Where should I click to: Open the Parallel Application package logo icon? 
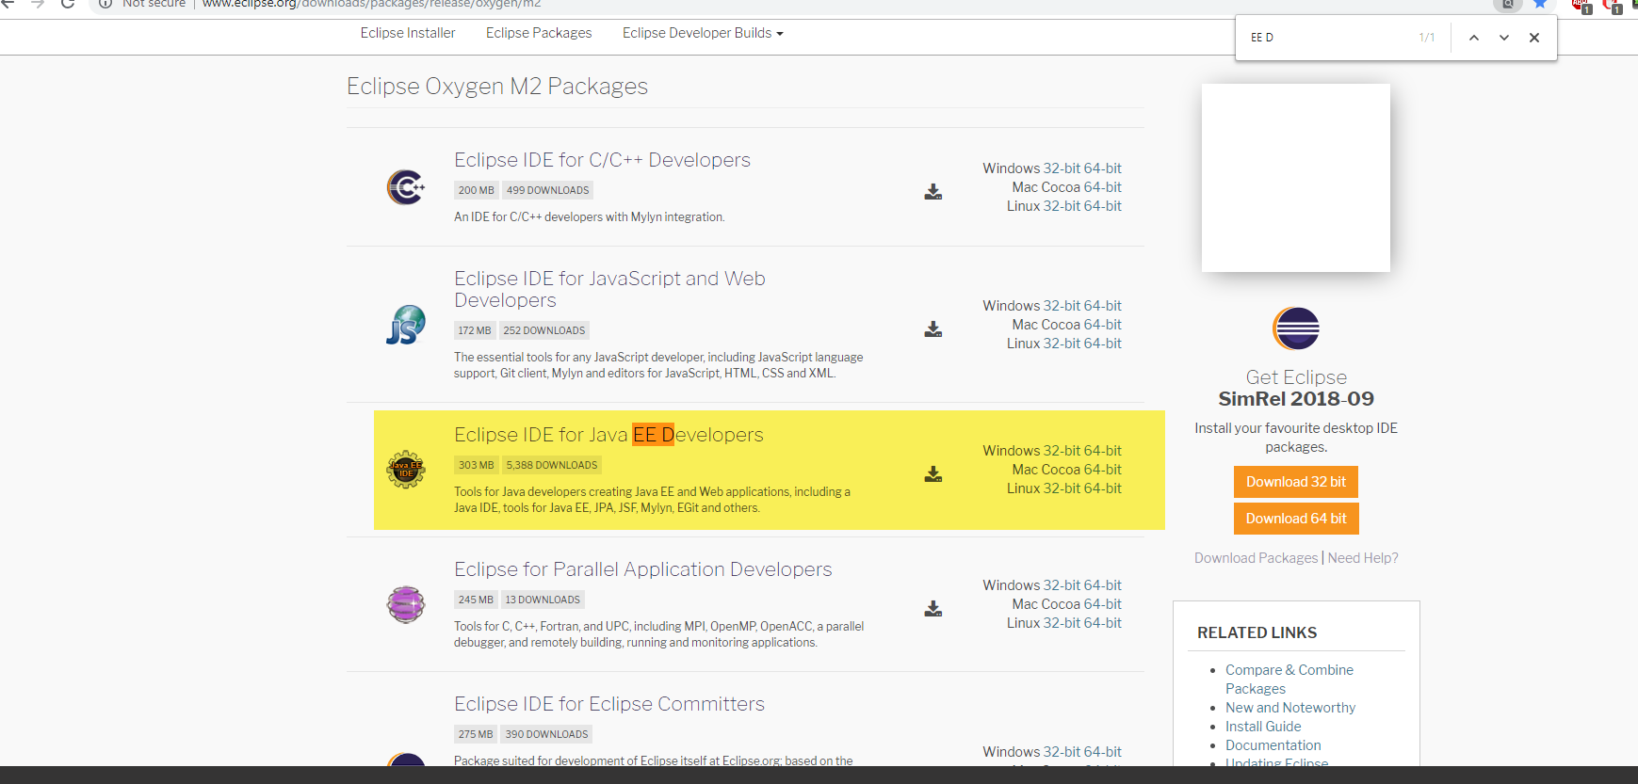click(x=406, y=603)
